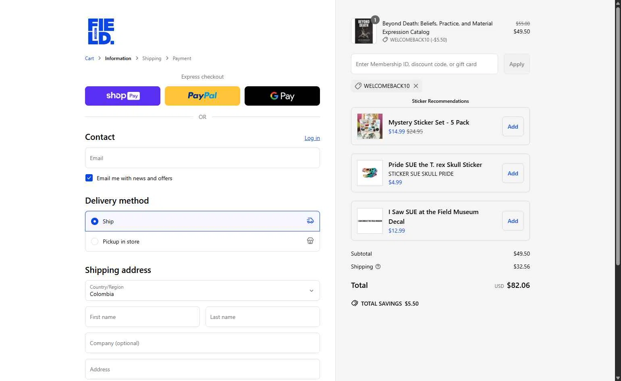621x381 pixels.
Task: Select the Ship delivery method
Action: tap(95, 221)
